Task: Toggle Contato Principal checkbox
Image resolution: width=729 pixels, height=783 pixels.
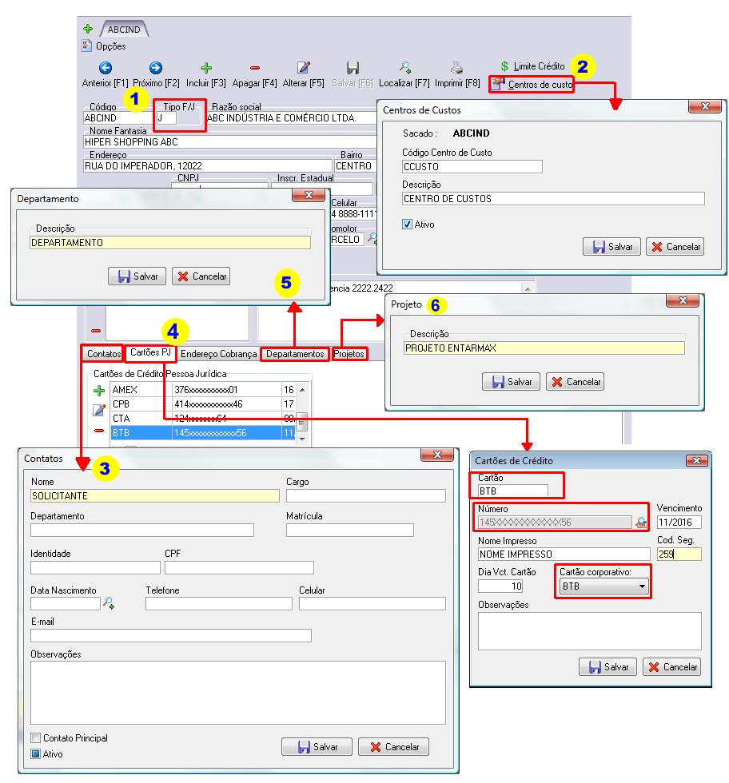Action: [35, 738]
